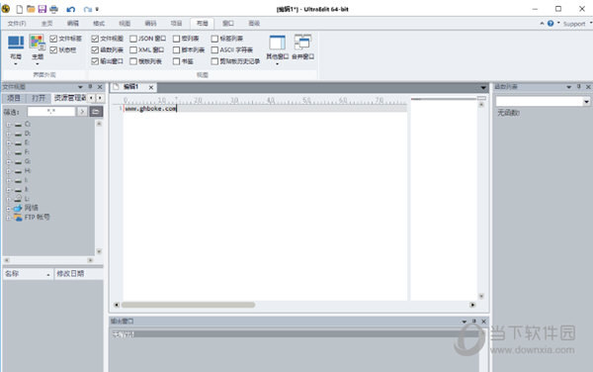The image size is (593, 372).
Task: Select the Network (网络) icon in the tree
Action: [18, 208]
